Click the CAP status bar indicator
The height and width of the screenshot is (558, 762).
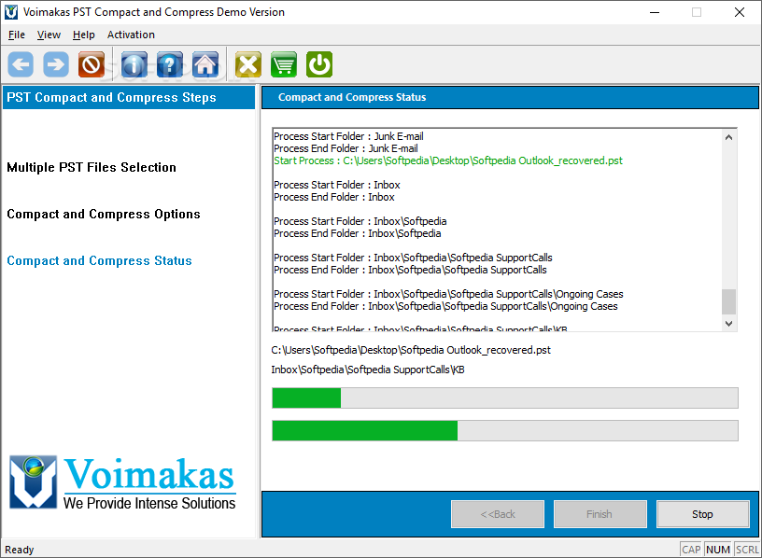tap(691, 550)
